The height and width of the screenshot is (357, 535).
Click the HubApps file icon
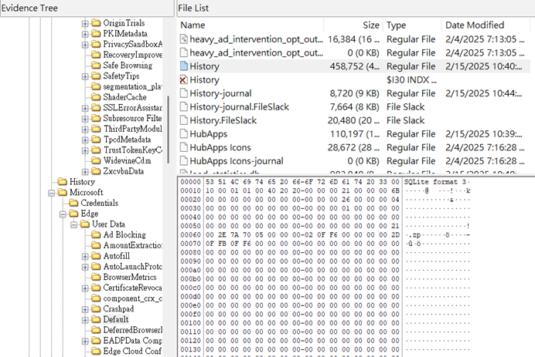[x=183, y=134]
